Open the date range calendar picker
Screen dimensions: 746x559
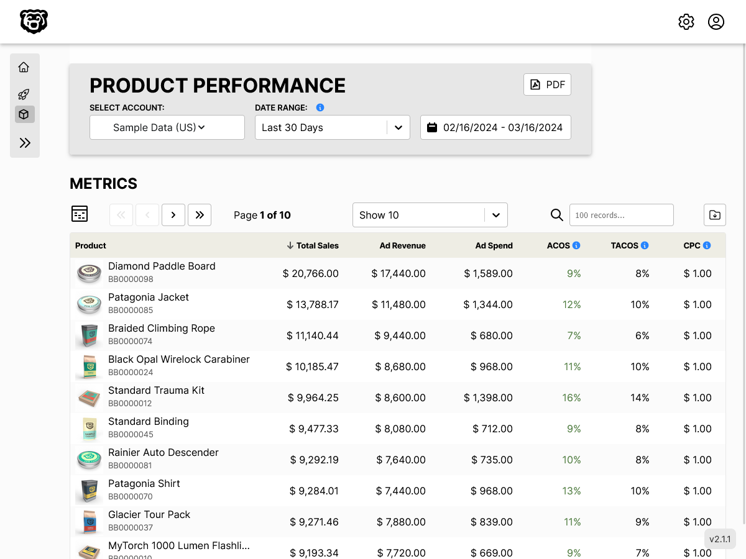(495, 127)
